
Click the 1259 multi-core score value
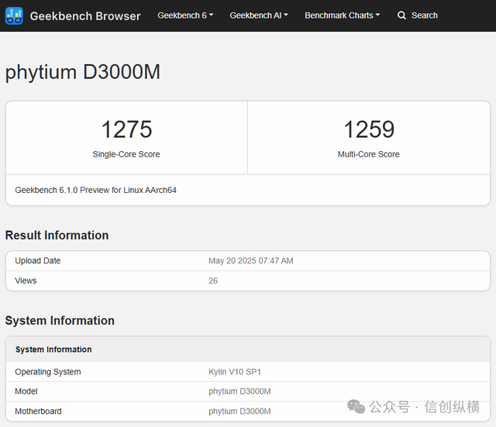[x=369, y=129]
